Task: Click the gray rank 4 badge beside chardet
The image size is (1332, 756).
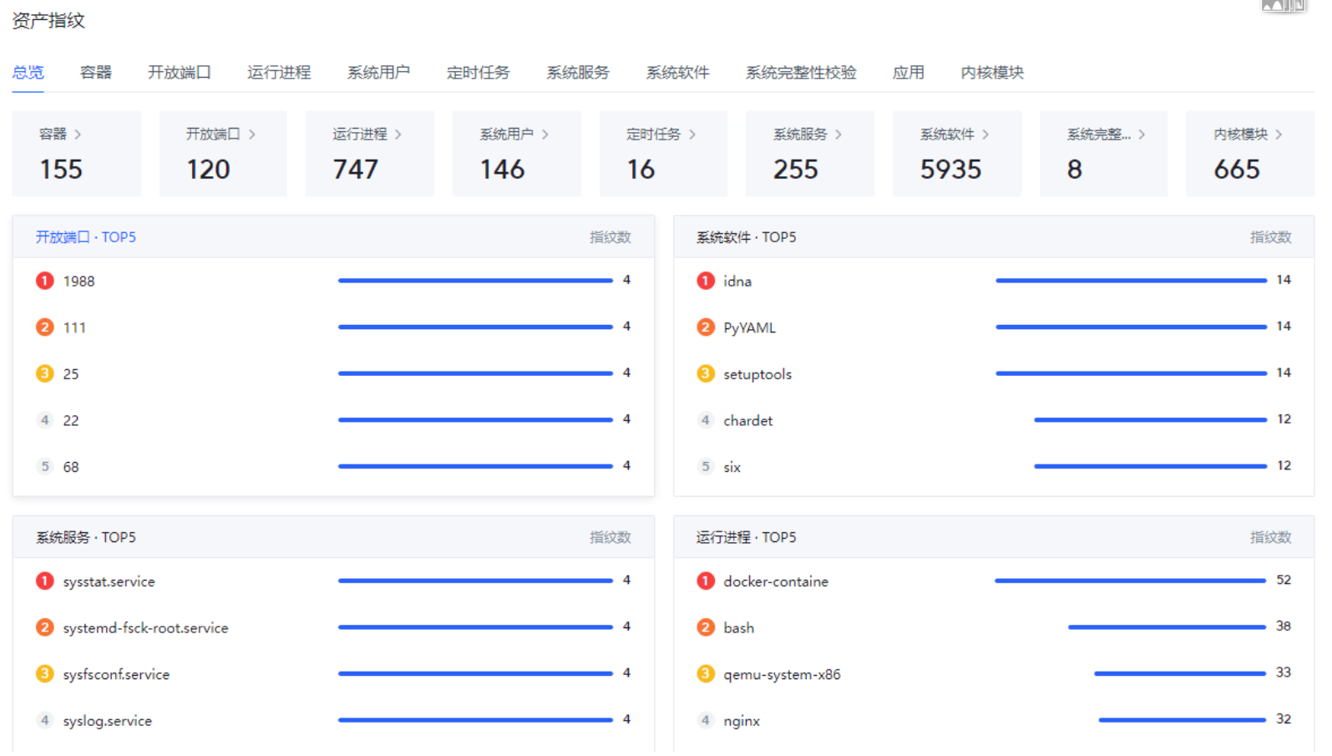Action: coord(706,420)
